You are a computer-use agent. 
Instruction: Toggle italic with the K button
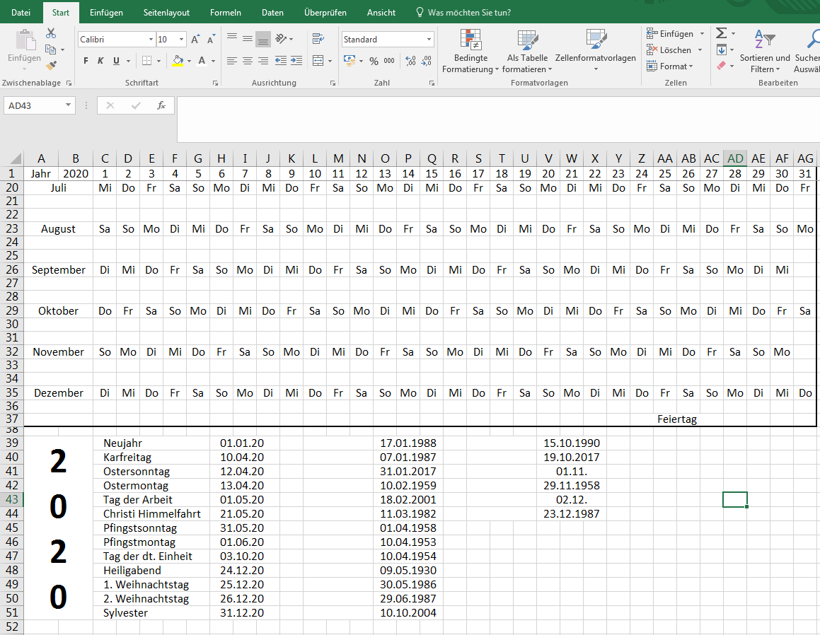(x=101, y=61)
